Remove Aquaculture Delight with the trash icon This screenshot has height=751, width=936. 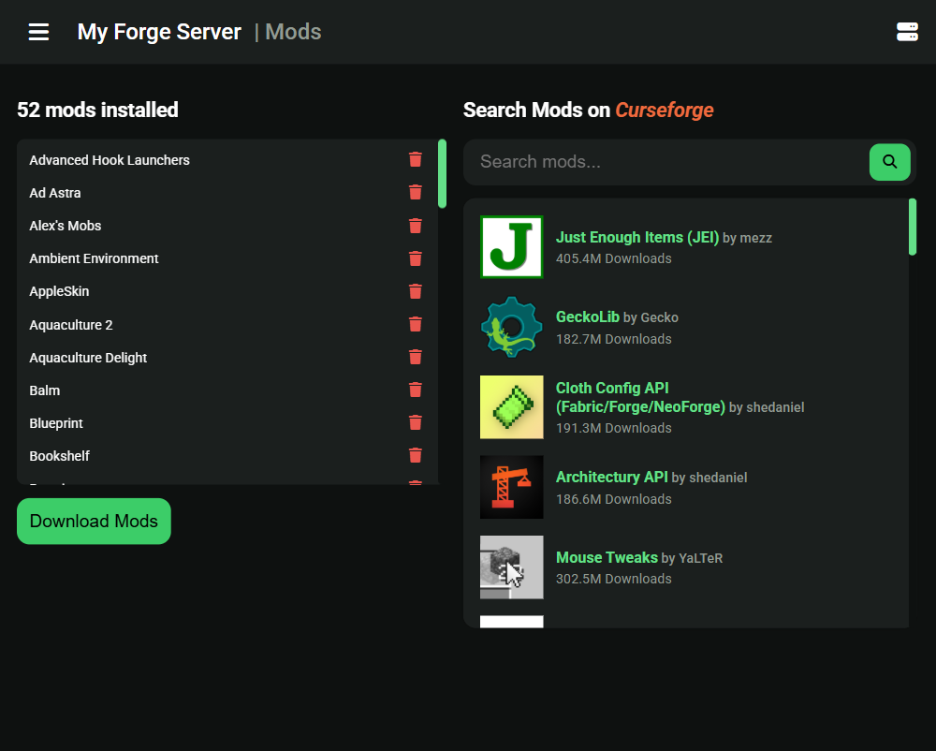coord(416,358)
